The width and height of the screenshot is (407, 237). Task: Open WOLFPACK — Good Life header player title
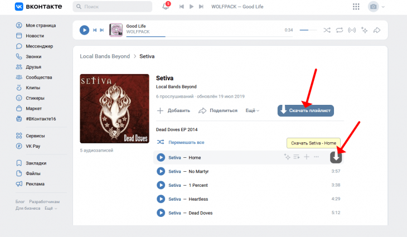click(x=238, y=7)
